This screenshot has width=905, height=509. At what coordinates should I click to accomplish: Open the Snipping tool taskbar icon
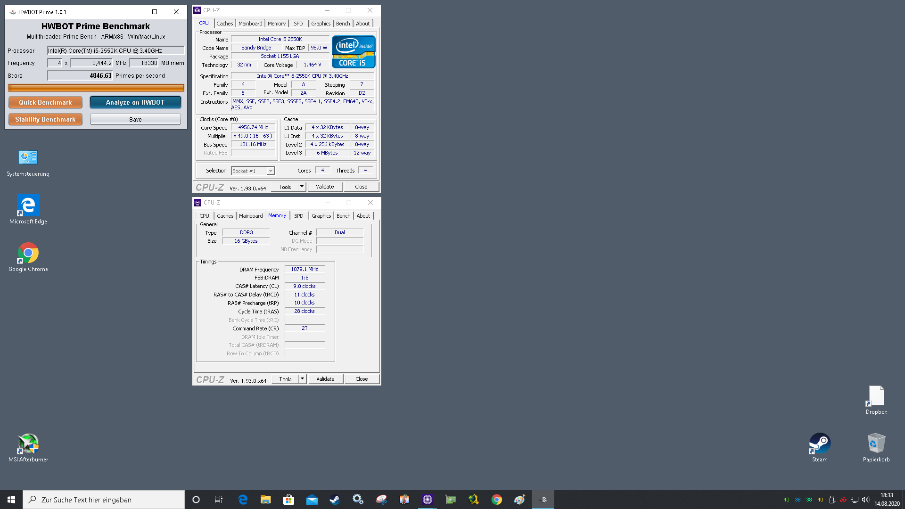(381, 500)
